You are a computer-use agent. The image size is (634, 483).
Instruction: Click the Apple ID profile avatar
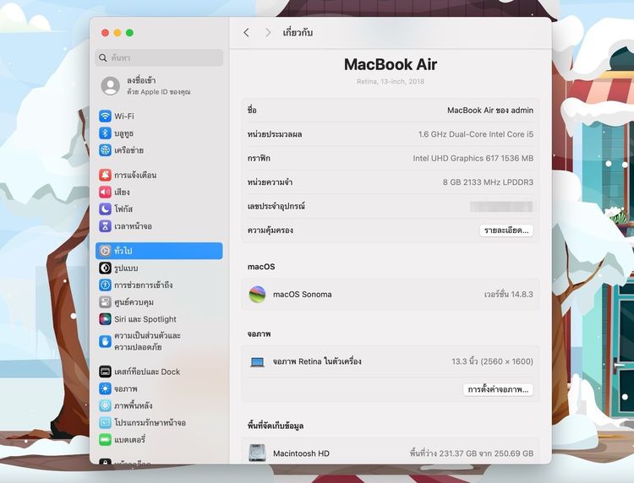111,85
